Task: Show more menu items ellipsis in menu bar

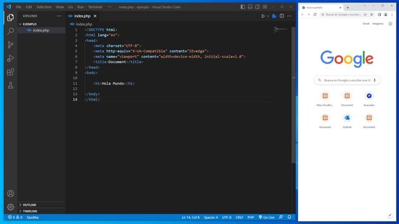Action: pyautogui.click(x=110, y=7)
